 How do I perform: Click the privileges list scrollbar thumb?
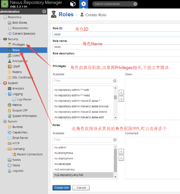[115, 97]
